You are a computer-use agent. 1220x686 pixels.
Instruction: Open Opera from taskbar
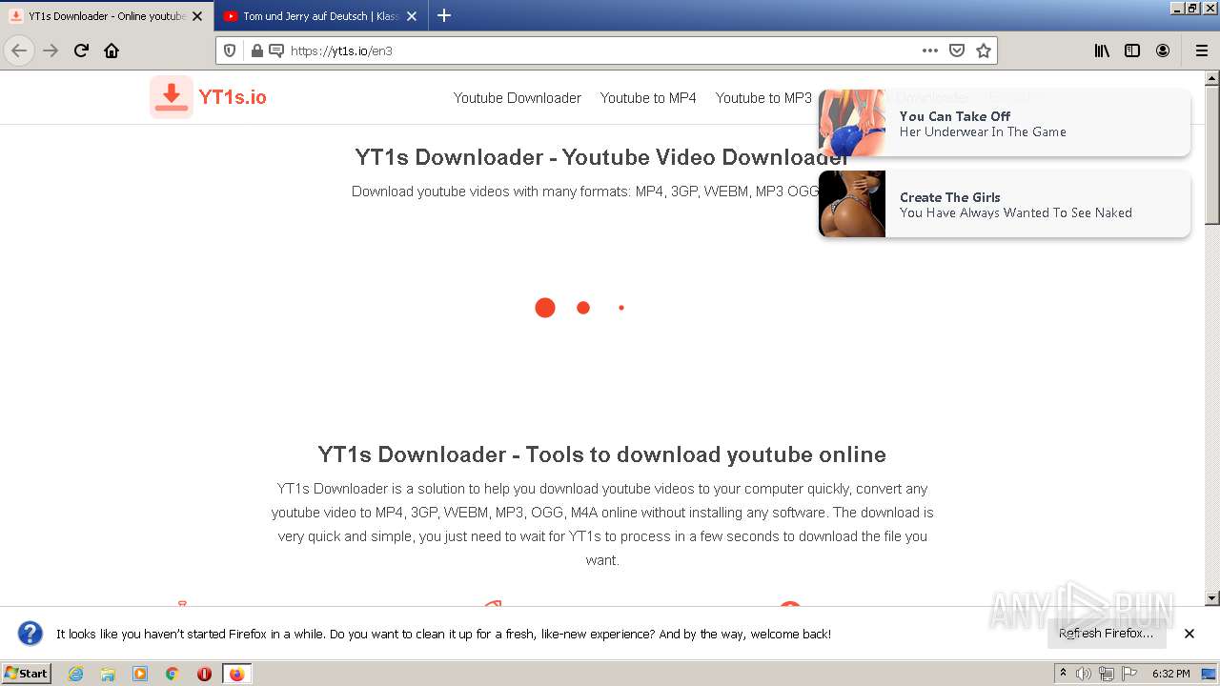pyautogui.click(x=204, y=674)
